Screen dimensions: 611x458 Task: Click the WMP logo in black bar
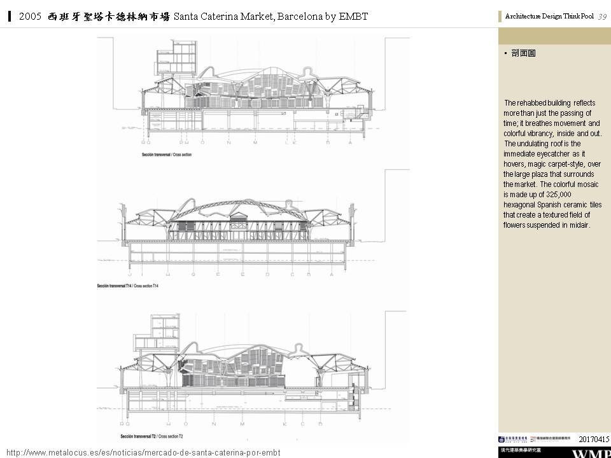click(x=591, y=454)
